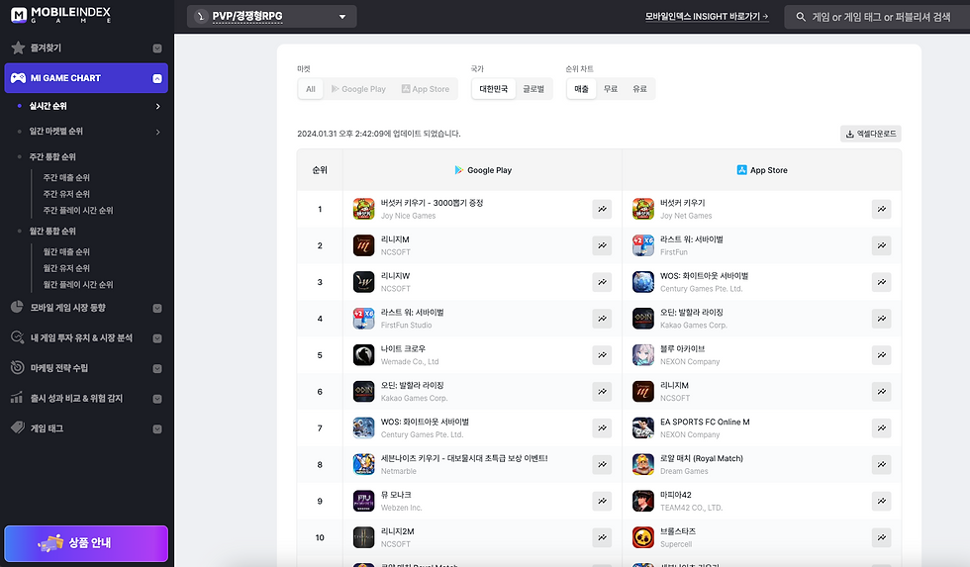Open trend chart for Google Play 리니지2M
The image size is (970, 567).
point(602,537)
